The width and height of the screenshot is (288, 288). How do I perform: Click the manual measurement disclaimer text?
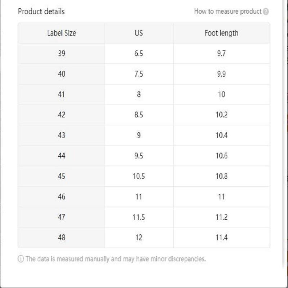tap(115, 259)
